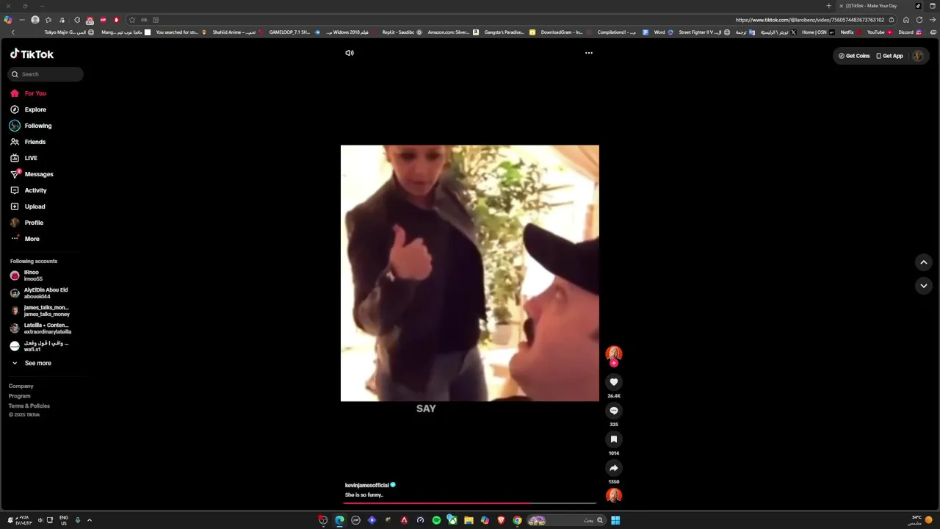Open the wafi.s1 account
Screen dimensions: 940x529
pyautogui.click(x=40, y=346)
